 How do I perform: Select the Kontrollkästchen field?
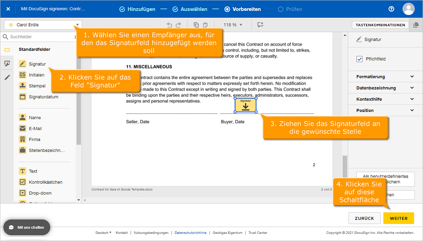41,182
